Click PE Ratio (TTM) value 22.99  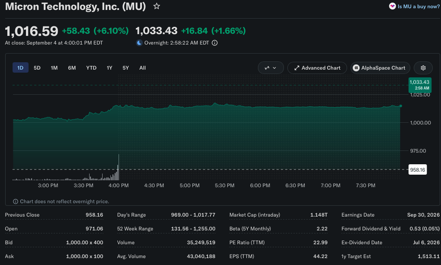click(320, 242)
